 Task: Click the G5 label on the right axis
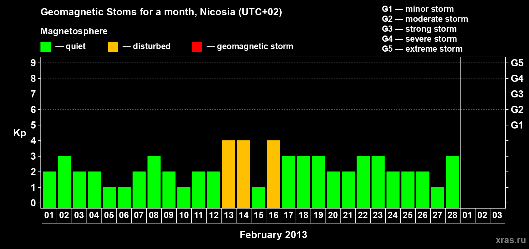coord(517,63)
